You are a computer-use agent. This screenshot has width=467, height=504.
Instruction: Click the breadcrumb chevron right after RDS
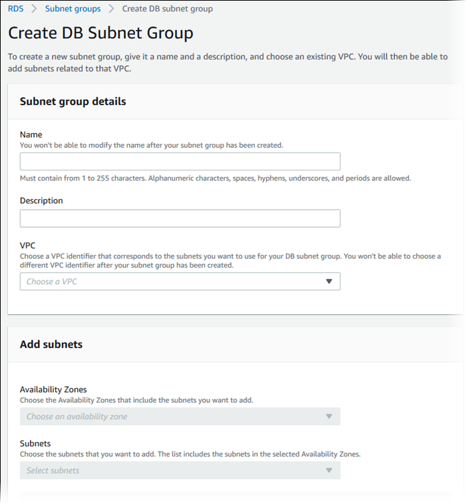34,9
